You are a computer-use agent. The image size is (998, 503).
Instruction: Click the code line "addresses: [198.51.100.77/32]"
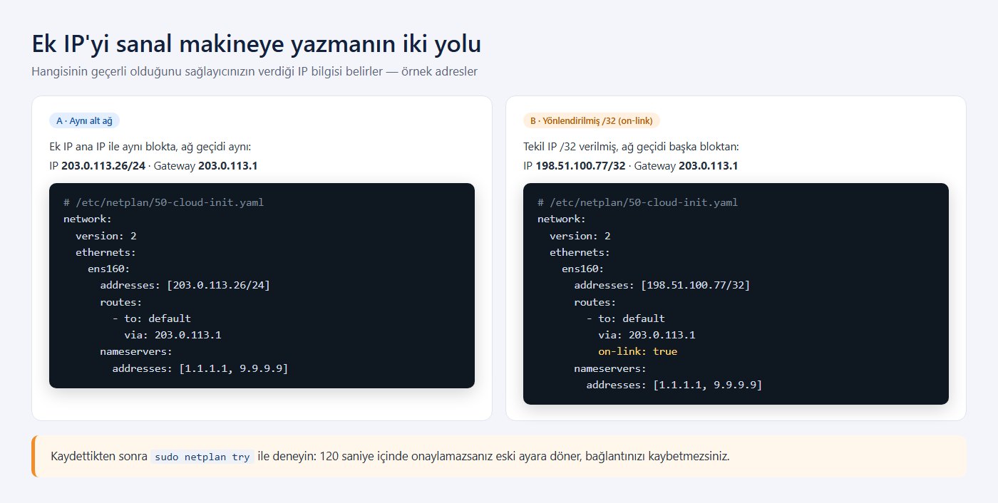click(662, 286)
